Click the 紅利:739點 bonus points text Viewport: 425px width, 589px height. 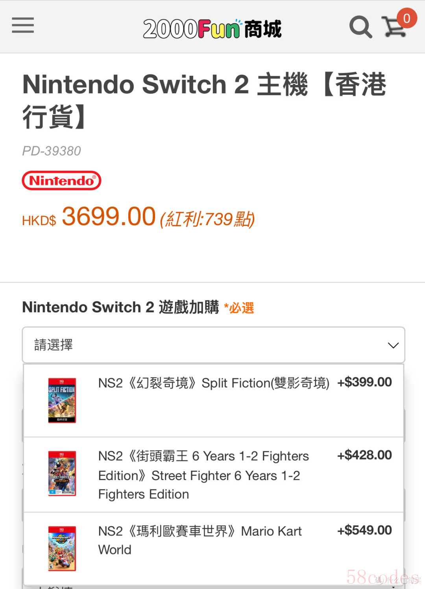[x=207, y=219]
